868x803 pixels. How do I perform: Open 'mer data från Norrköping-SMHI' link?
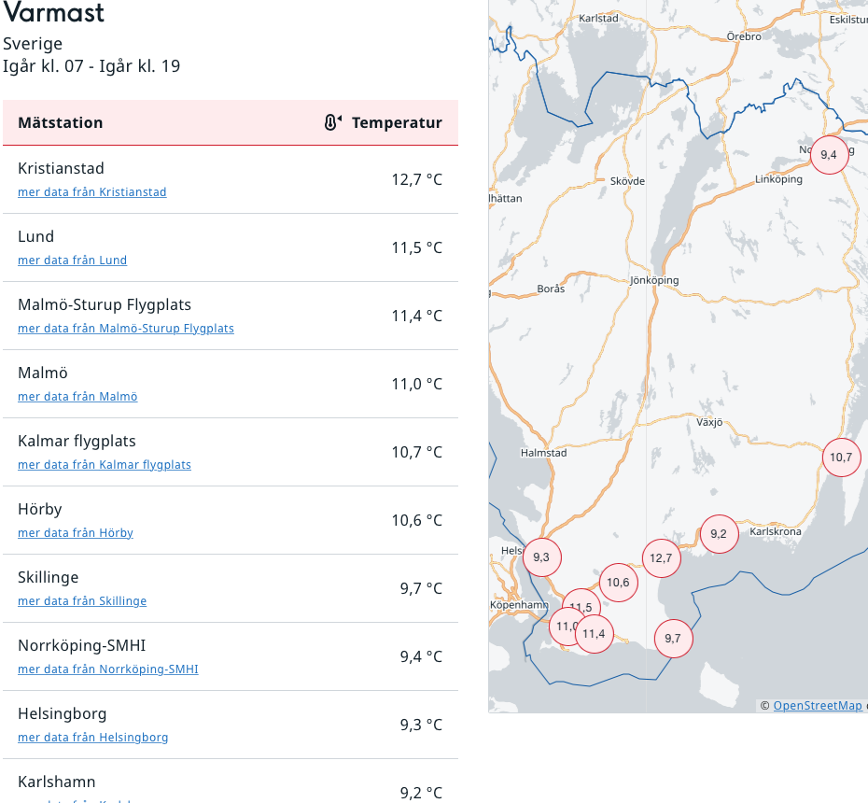click(x=108, y=669)
